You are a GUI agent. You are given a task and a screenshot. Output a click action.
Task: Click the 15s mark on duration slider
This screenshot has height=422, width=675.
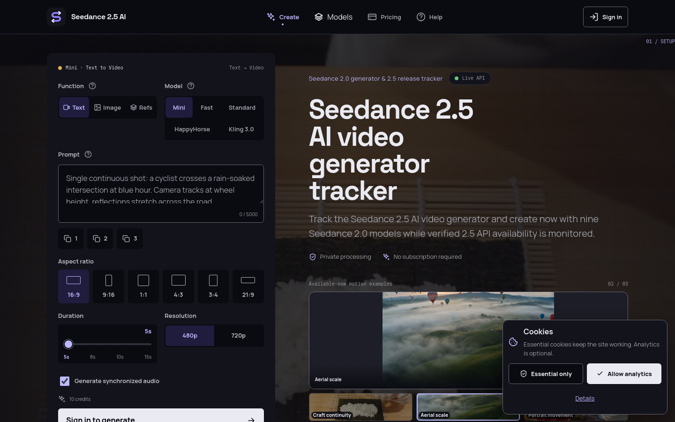[x=148, y=357]
